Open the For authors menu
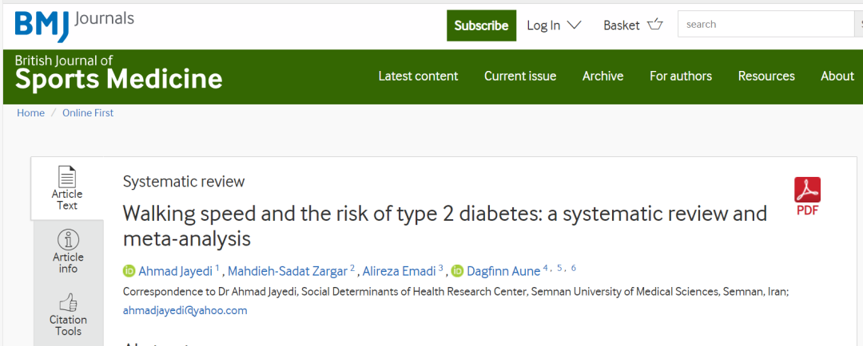The height and width of the screenshot is (346, 863). (x=680, y=77)
